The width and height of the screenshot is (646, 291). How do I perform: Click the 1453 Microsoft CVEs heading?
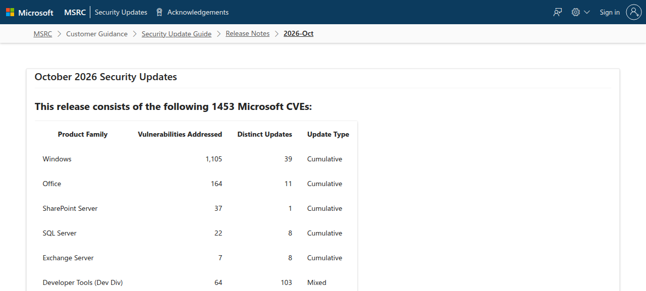click(x=174, y=106)
